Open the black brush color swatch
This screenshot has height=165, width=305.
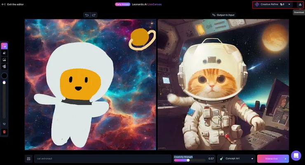4,76
